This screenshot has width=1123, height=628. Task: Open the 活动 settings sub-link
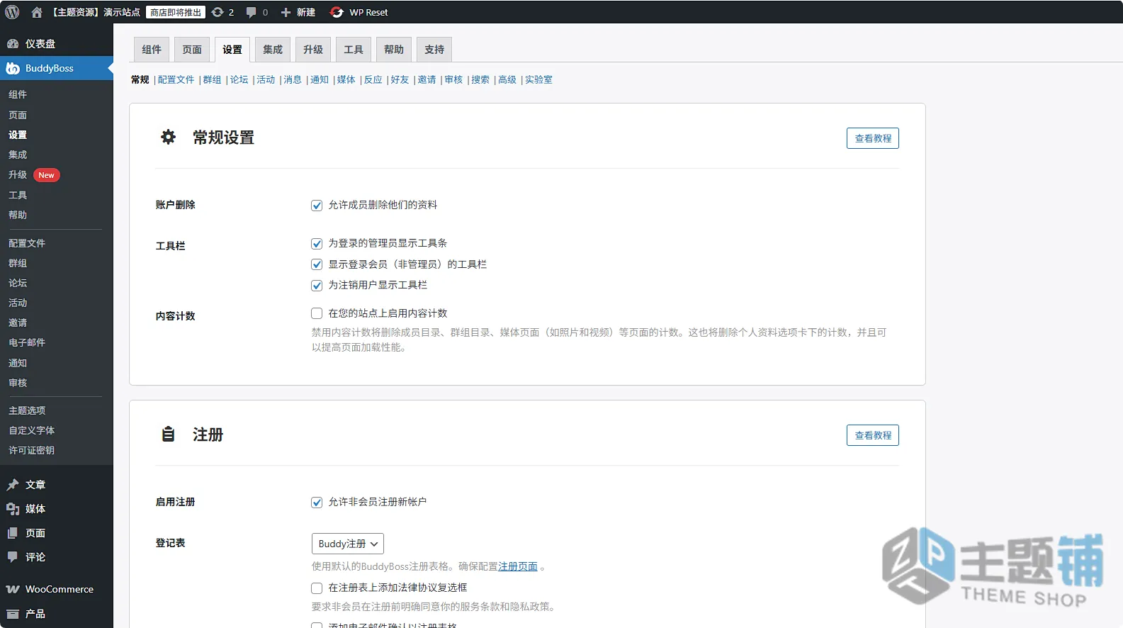266,79
